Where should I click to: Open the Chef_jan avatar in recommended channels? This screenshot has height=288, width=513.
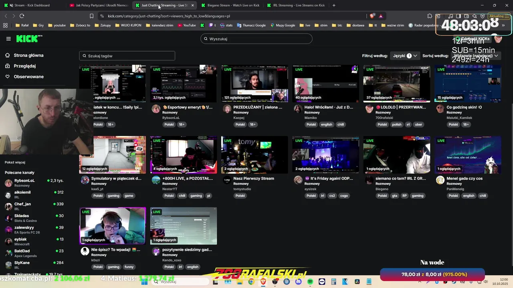[x=8, y=206]
